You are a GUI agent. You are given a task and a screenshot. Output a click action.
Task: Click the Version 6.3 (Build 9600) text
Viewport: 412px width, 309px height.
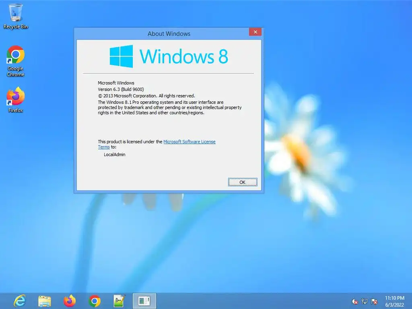click(x=121, y=89)
